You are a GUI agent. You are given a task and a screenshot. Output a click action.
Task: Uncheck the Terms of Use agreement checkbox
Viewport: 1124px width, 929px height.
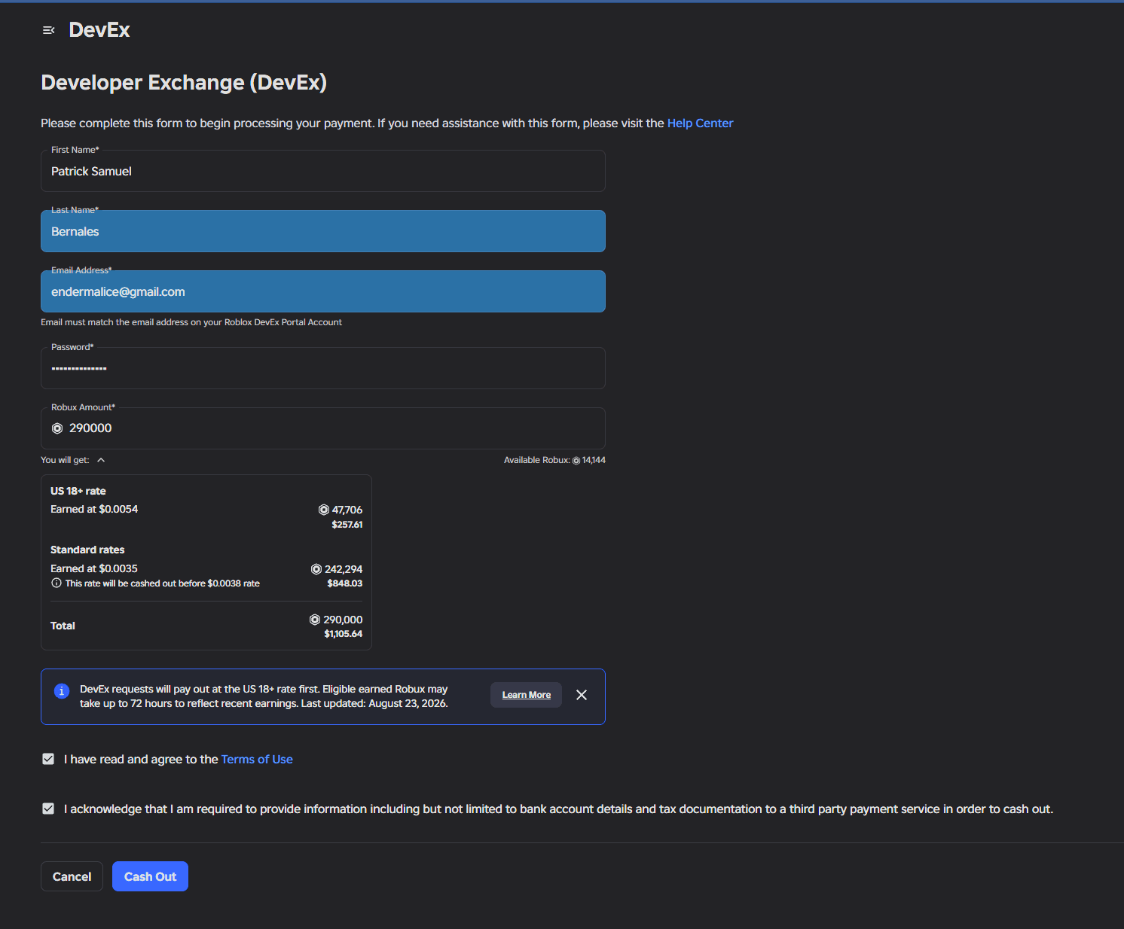pyautogui.click(x=48, y=759)
